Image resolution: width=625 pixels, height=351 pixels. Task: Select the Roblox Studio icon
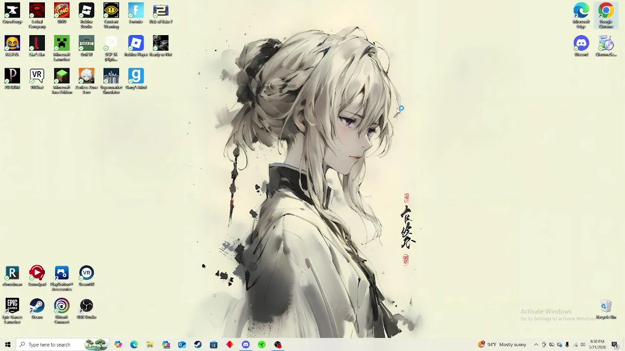point(86,16)
